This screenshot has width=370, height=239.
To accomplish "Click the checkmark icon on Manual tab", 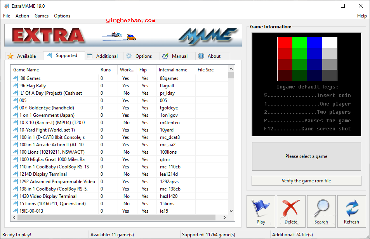I will [x=165, y=56].
